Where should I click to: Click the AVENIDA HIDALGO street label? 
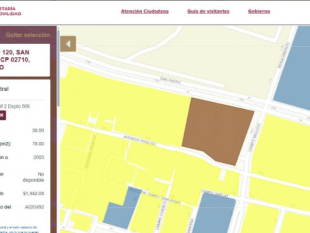[x=139, y=140]
